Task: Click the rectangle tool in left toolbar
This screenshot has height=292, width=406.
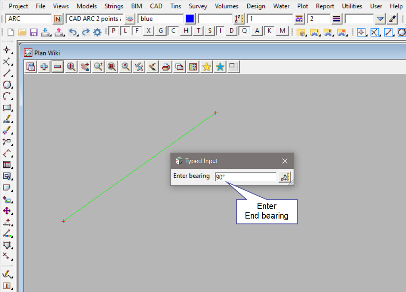Action: [7, 108]
